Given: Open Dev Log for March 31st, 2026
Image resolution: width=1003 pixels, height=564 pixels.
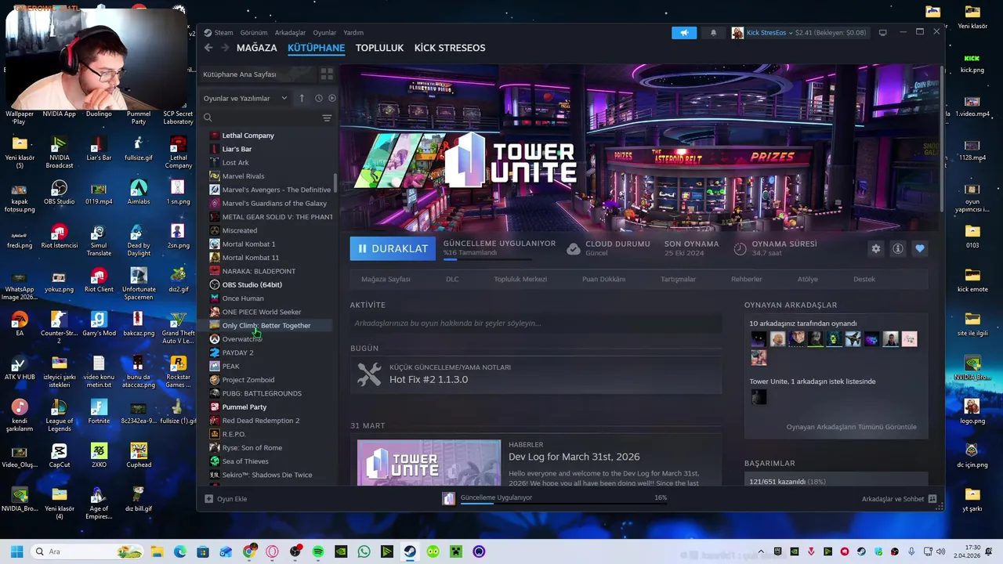Looking at the screenshot, I should (574, 457).
